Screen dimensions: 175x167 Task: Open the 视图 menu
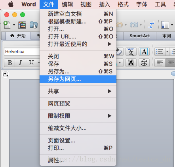[86, 4]
